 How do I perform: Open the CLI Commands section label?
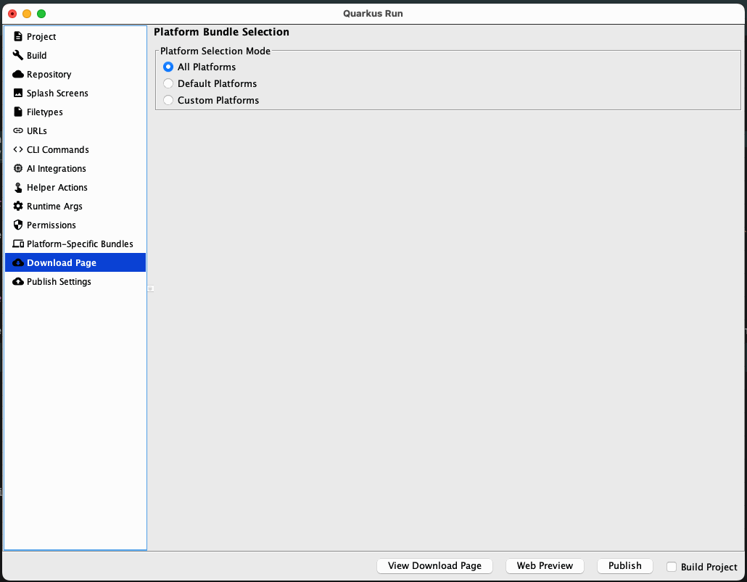click(x=57, y=149)
